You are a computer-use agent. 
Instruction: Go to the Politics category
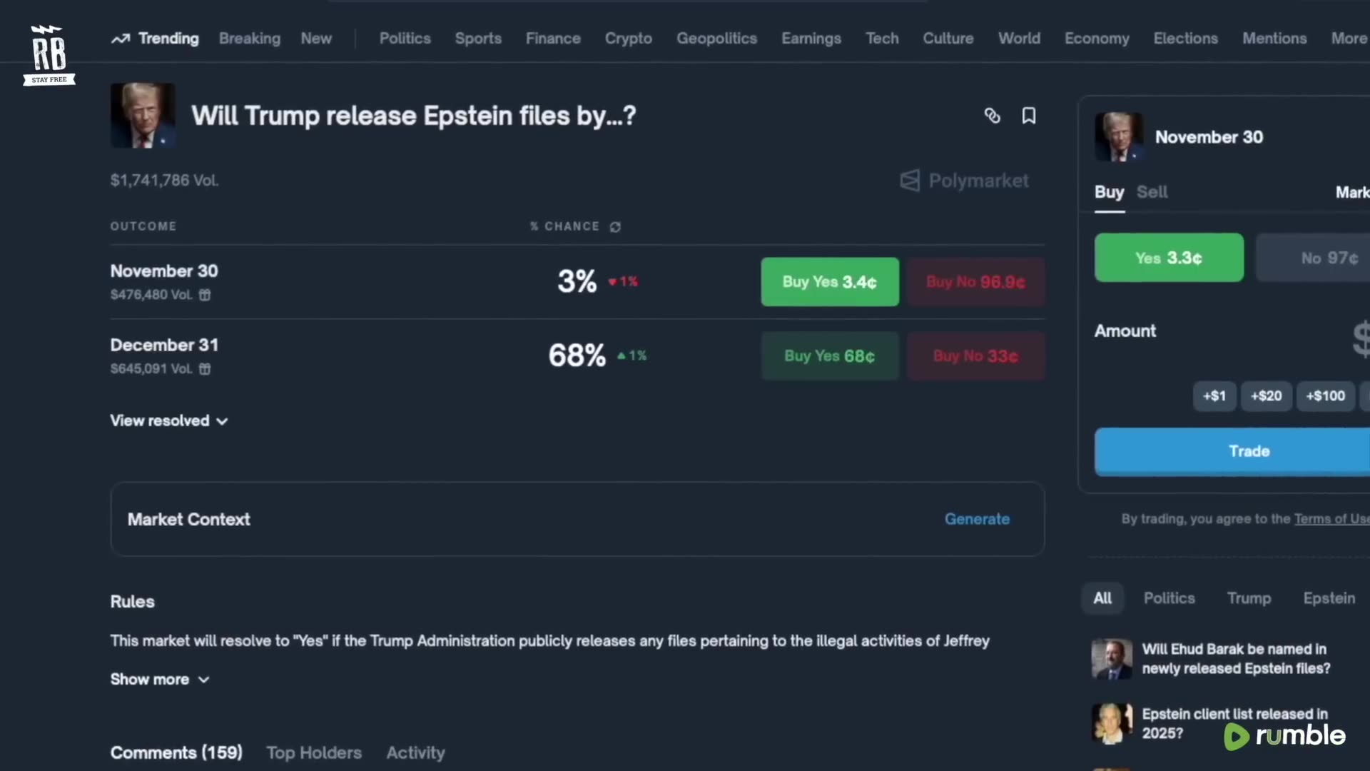coord(405,39)
